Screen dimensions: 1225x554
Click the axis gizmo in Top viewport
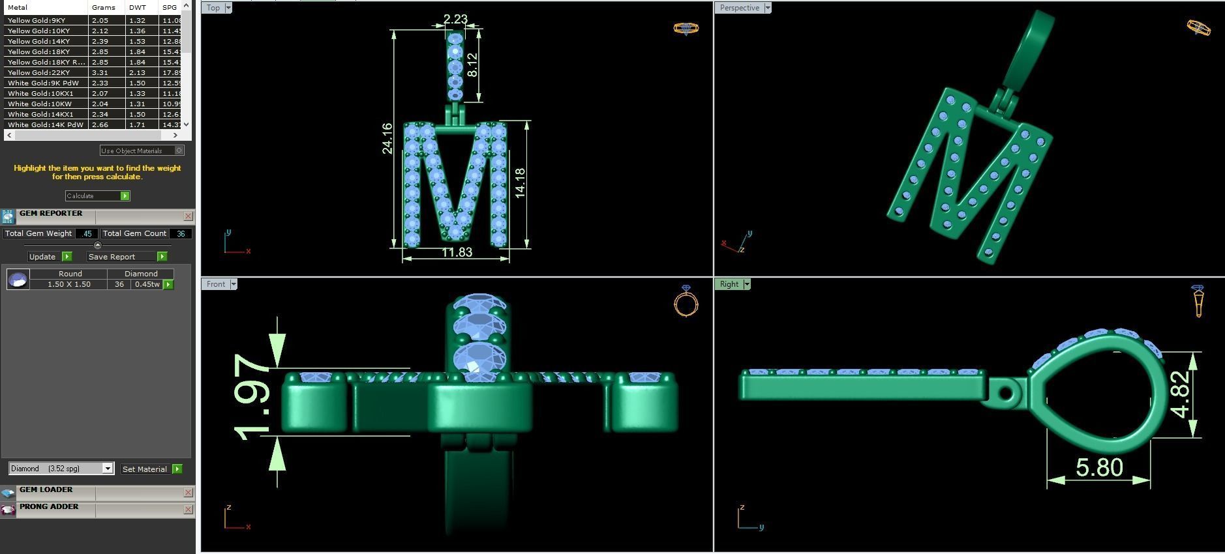pos(236,242)
